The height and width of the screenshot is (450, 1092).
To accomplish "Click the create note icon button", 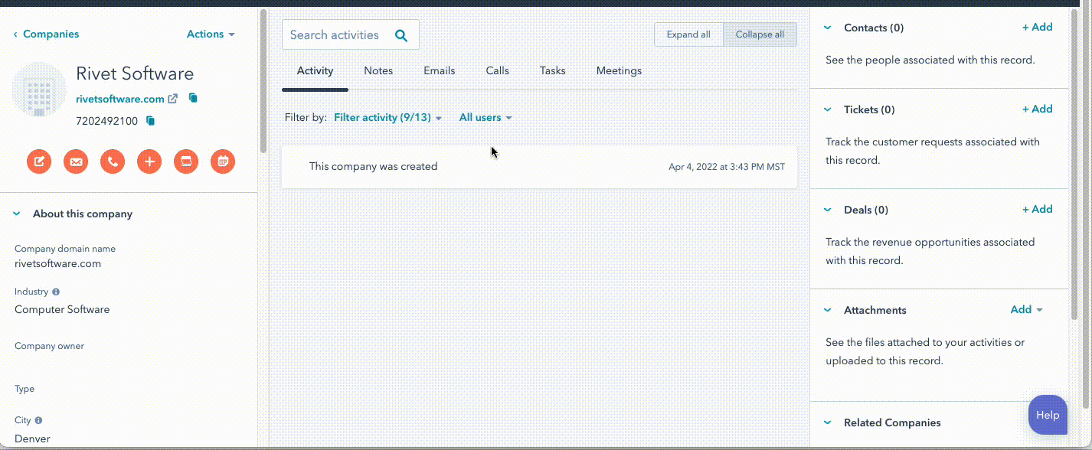I will (39, 161).
